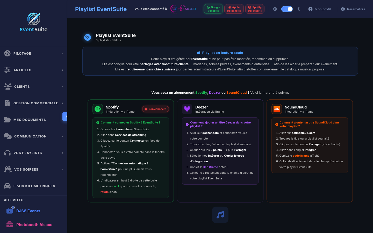373x233 pixels.
Task: Click the Communication sidebar icon
Action: coord(7,136)
